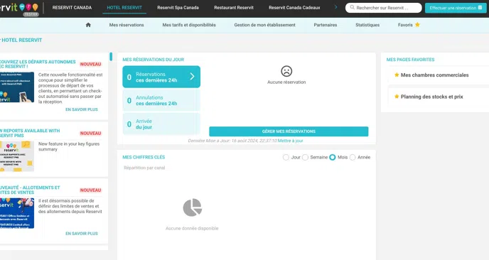Open the départs autonomes news thumbnail
Image resolution: width=489 pixels, height=260 pixels.
(x=17, y=87)
